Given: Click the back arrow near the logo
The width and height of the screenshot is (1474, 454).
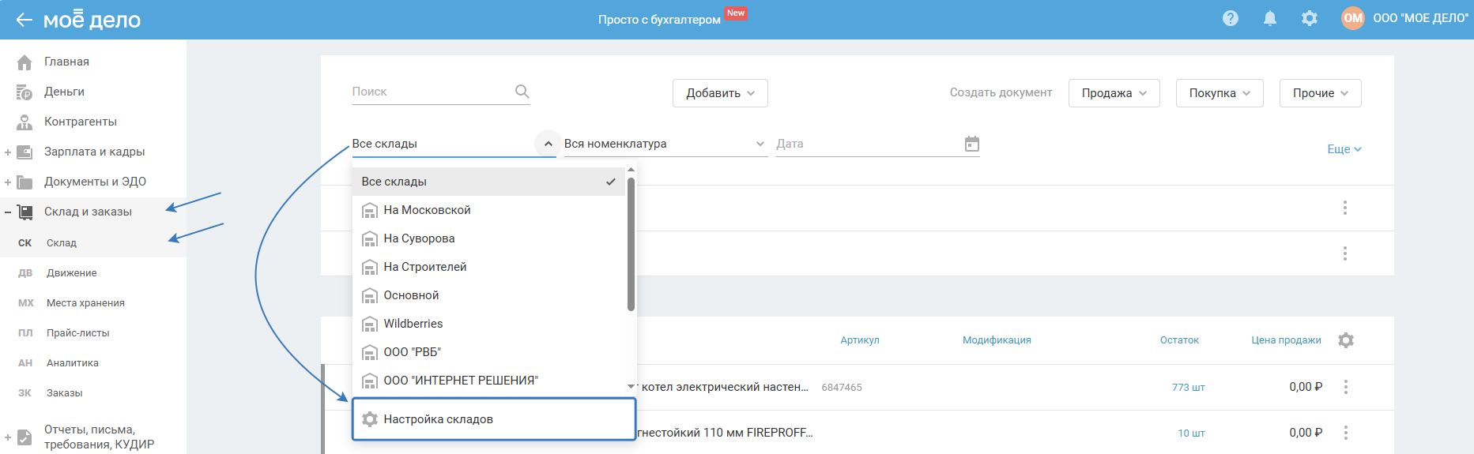Looking at the screenshot, I should (24, 20).
